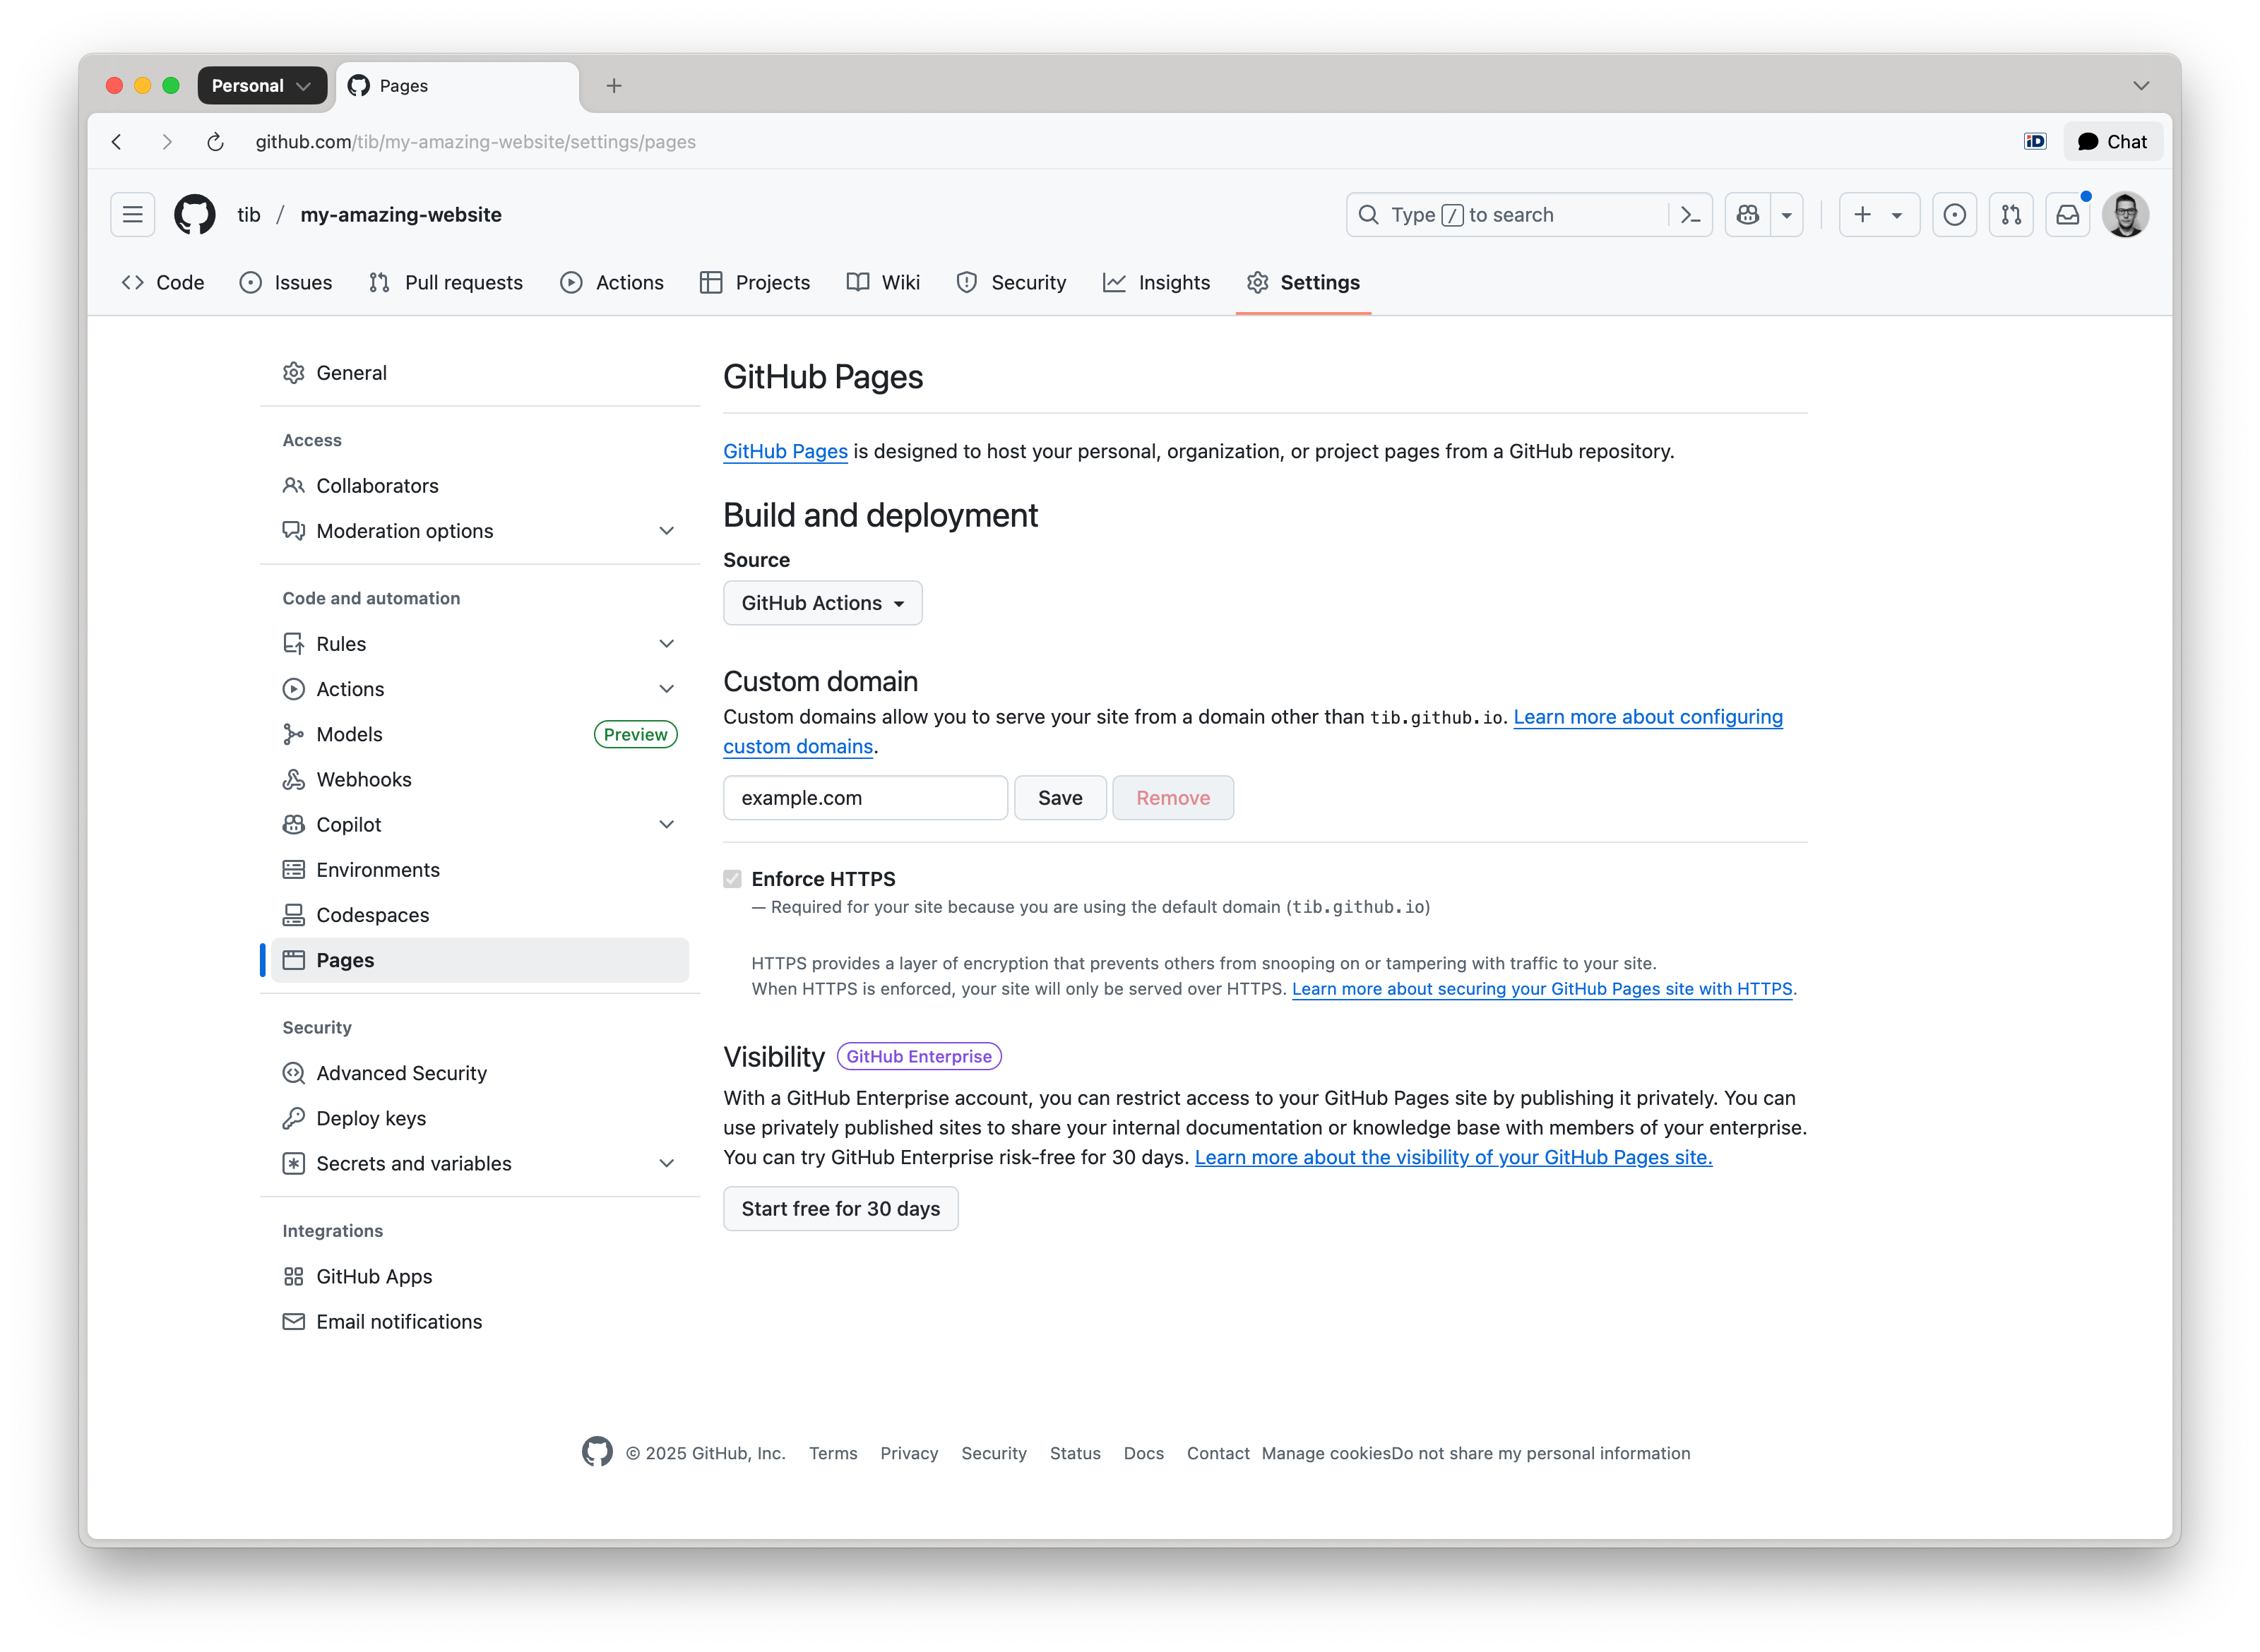2260x1652 pixels.
Task: Click the ID extension icon in address bar
Action: pyautogui.click(x=2035, y=142)
